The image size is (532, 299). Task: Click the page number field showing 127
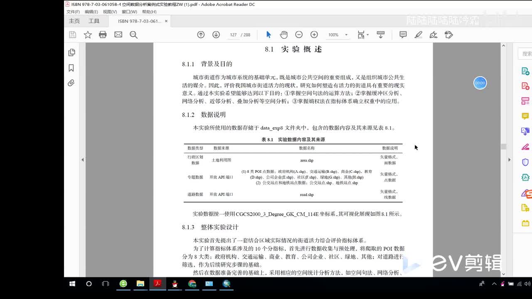click(x=233, y=35)
